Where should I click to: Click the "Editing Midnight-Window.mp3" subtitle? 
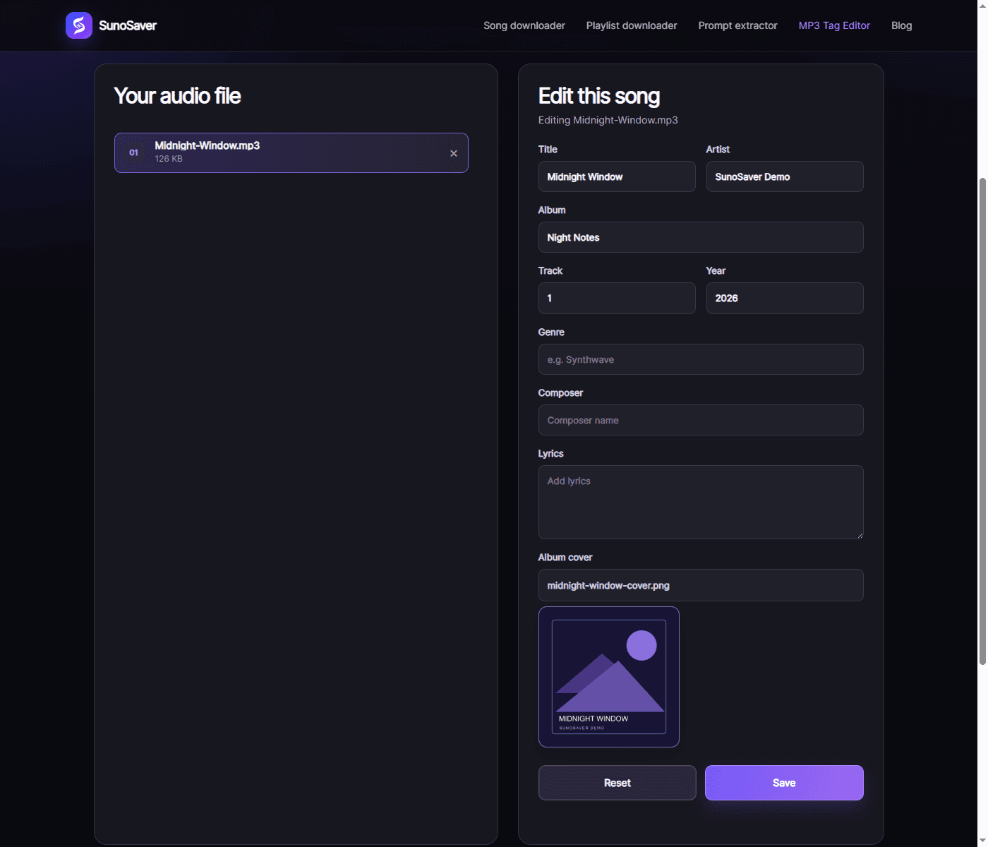[x=608, y=120]
